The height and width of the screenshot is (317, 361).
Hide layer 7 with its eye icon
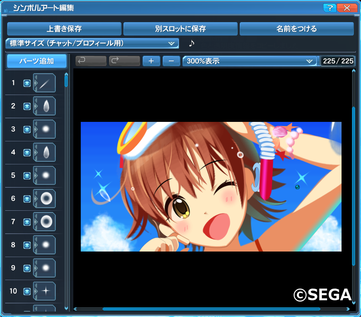click(x=27, y=222)
